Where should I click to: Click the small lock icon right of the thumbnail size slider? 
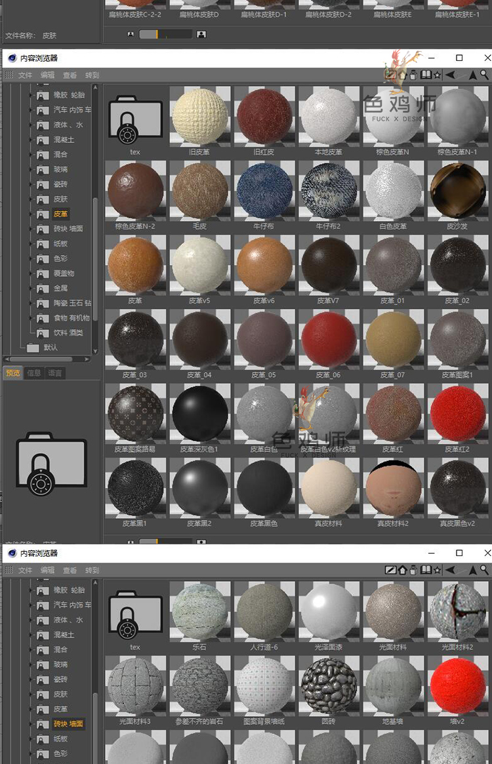click(x=201, y=34)
